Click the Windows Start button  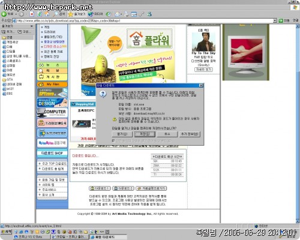tap(6, 232)
